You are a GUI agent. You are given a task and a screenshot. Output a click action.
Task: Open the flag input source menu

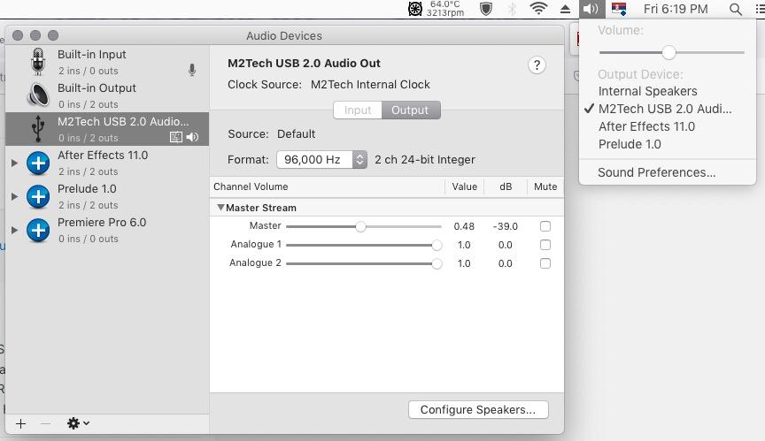point(619,9)
